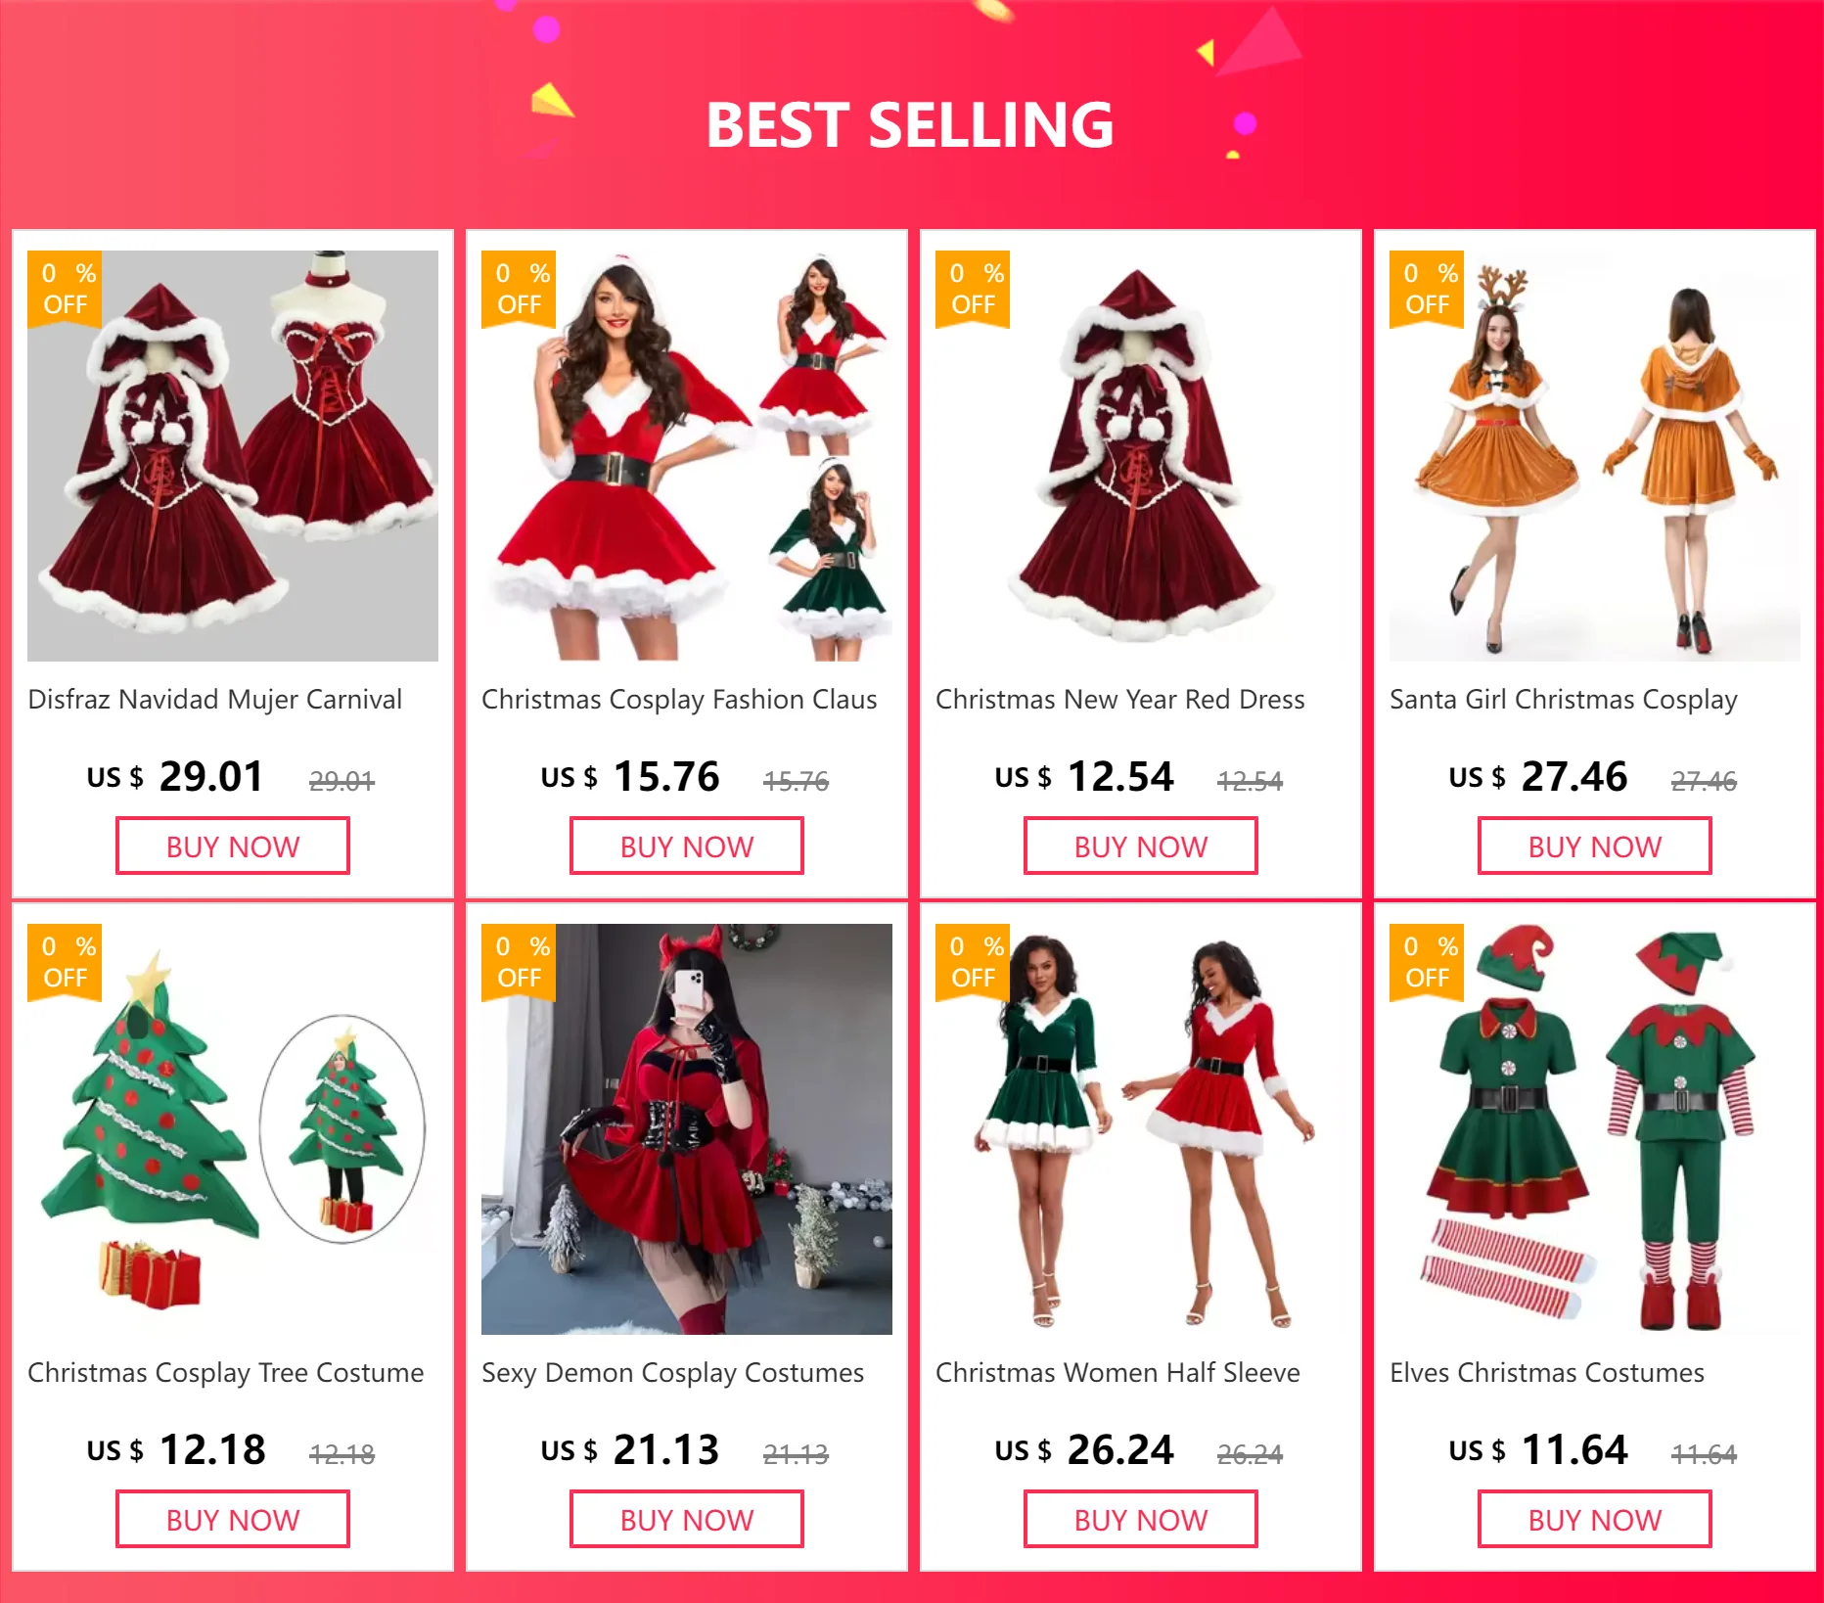Image resolution: width=1824 pixels, height=1603 pixels.
Task: Open the Disfraz Navidad Mujer Carnival product image
Action: coord(233,456)
